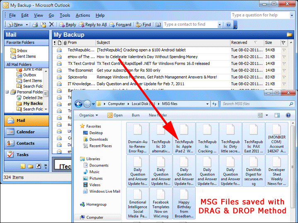Click the folder icon in My Backup header

click(289, 34)
